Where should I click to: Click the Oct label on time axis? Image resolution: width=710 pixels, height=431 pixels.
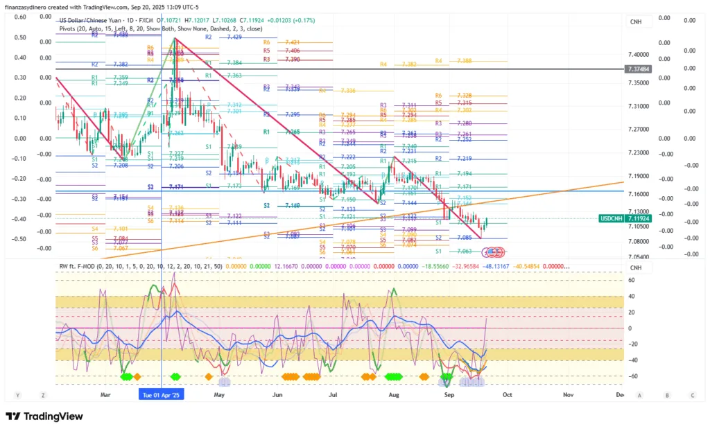[x=508, y=395]
